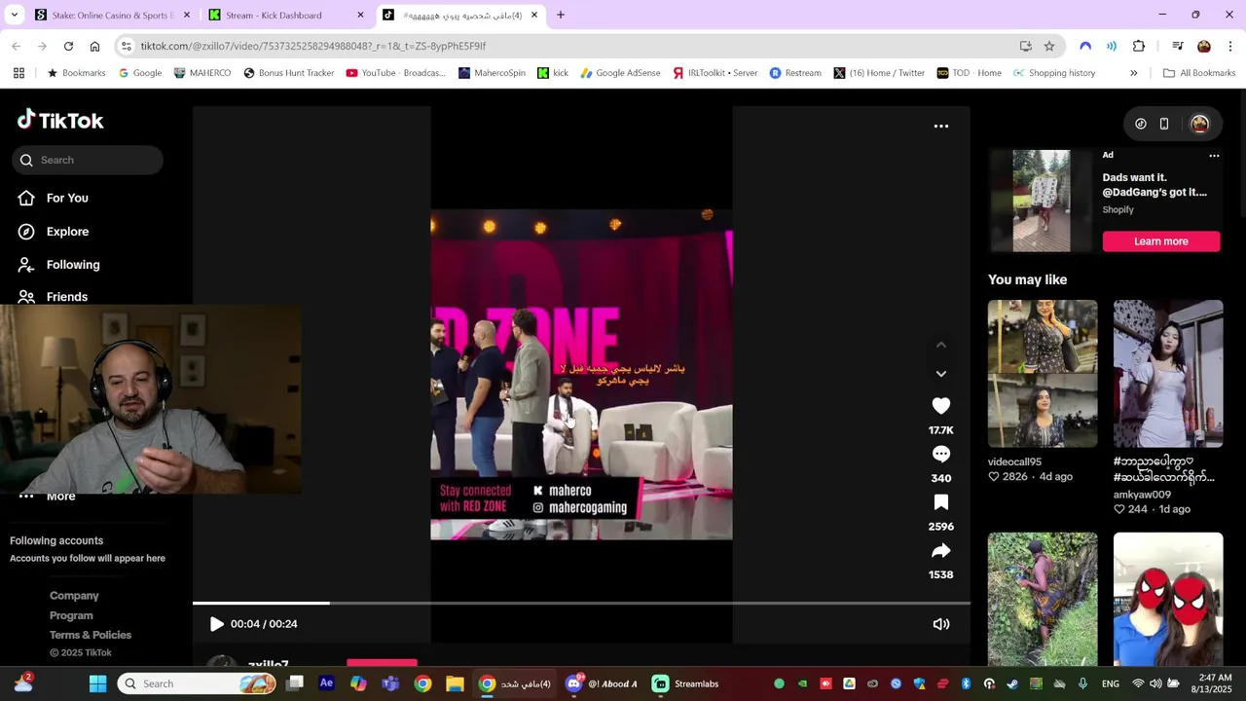The image size is (1246, 701).
Task: Open the Chrome extensions puzzle icon
Action: [x=1139, y=46]
